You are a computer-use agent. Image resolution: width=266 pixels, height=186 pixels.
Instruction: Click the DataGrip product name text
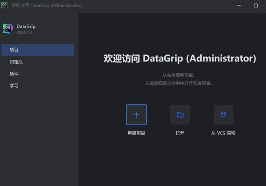click(26, 27)
